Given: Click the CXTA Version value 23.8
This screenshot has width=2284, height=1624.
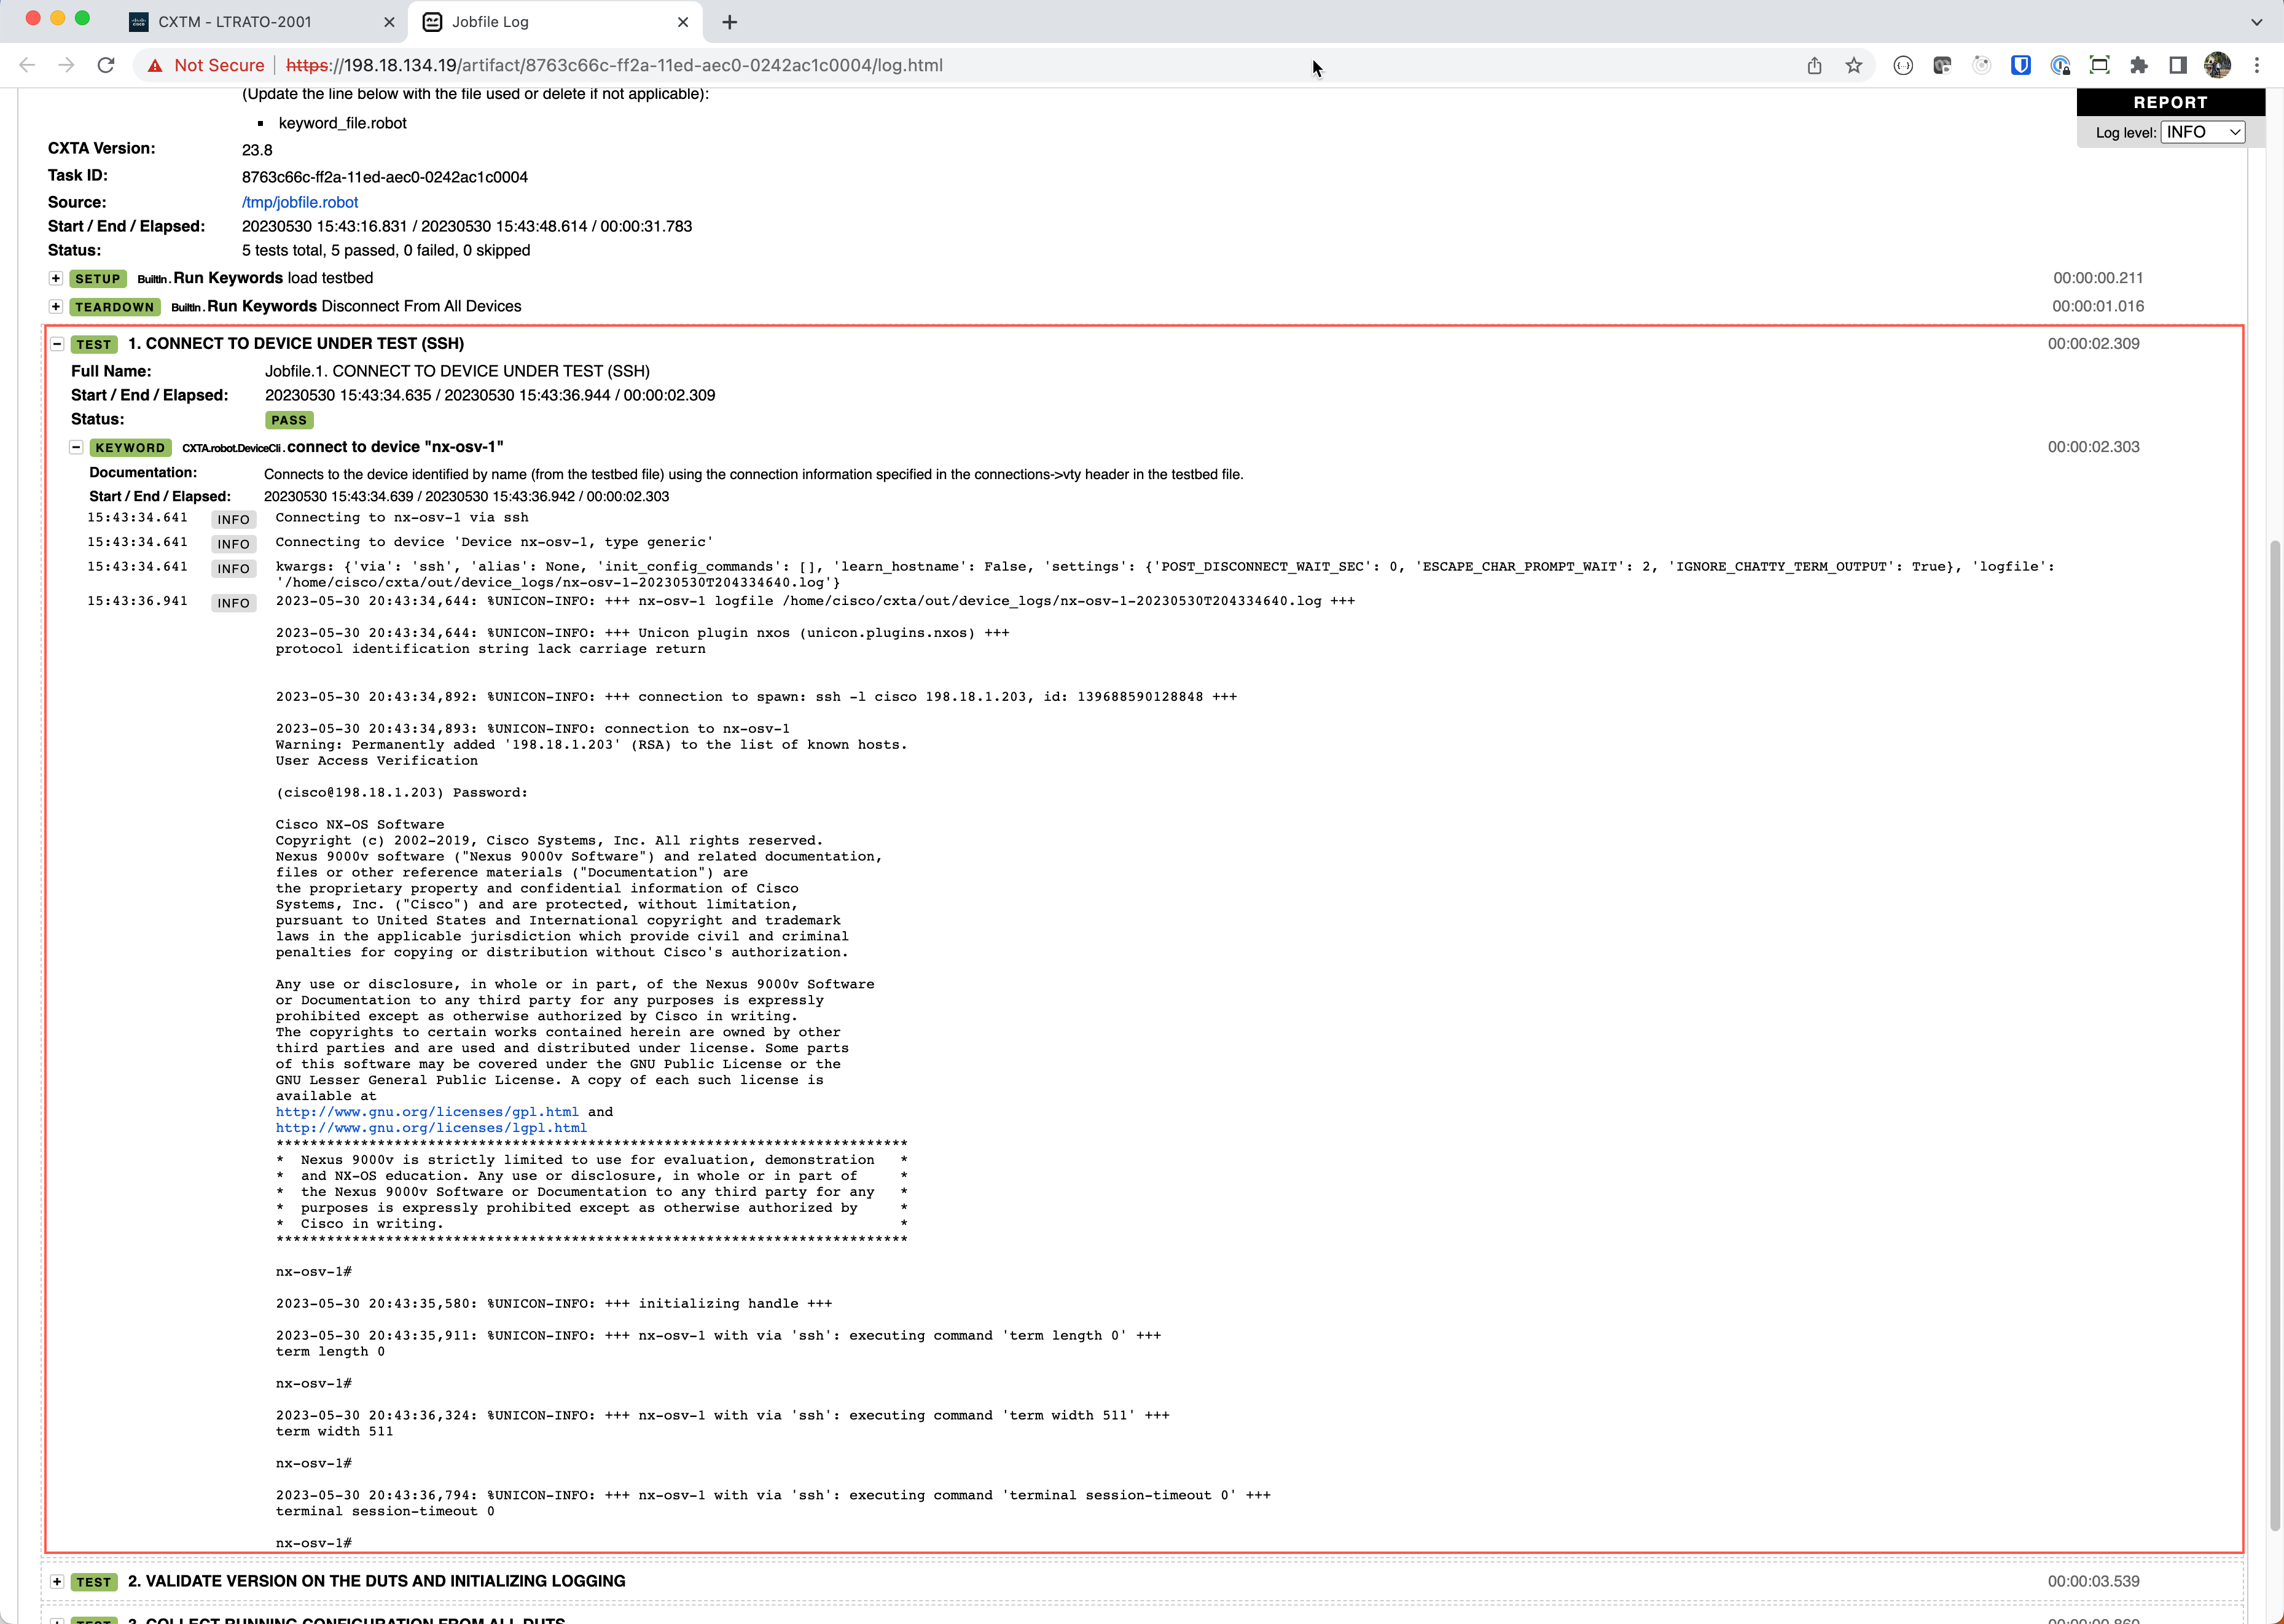Looking at the screenshot, I should 257,150.
